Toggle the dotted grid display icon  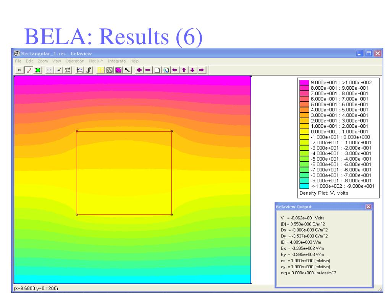click(50, 70)
